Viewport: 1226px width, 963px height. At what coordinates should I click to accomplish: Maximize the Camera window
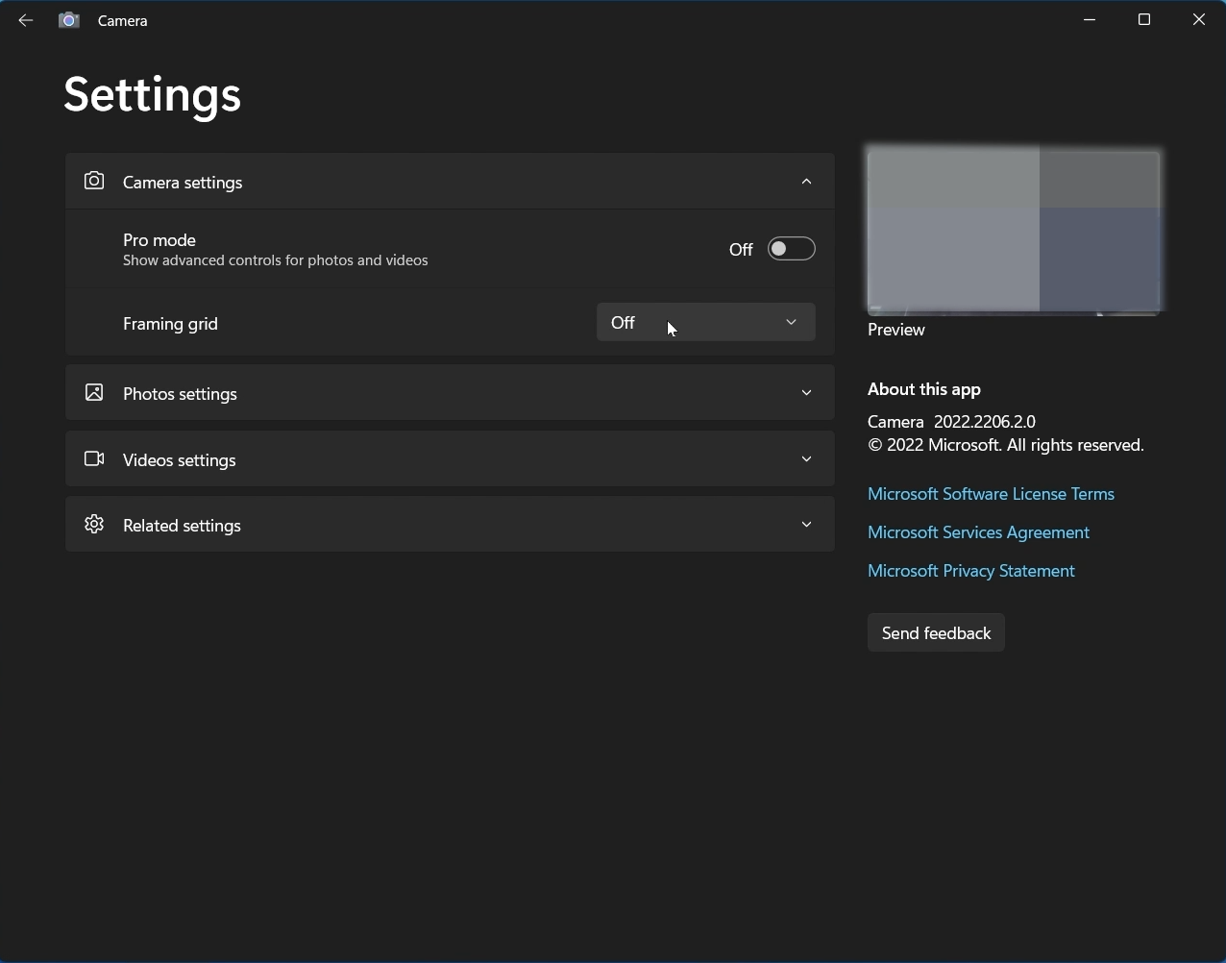pyautogui.click(x=1144, y=20)
